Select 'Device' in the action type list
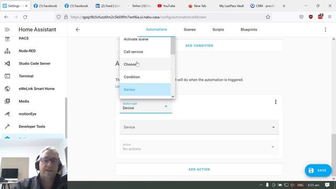Image resolution: width=336 pixels, height=189 pixels. (145, 90)
